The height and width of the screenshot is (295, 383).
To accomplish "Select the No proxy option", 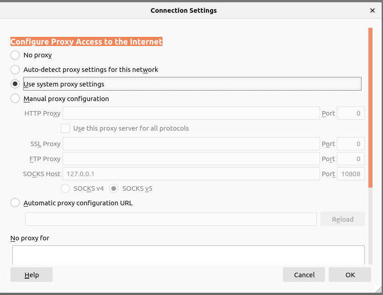I will pos(15,55).
